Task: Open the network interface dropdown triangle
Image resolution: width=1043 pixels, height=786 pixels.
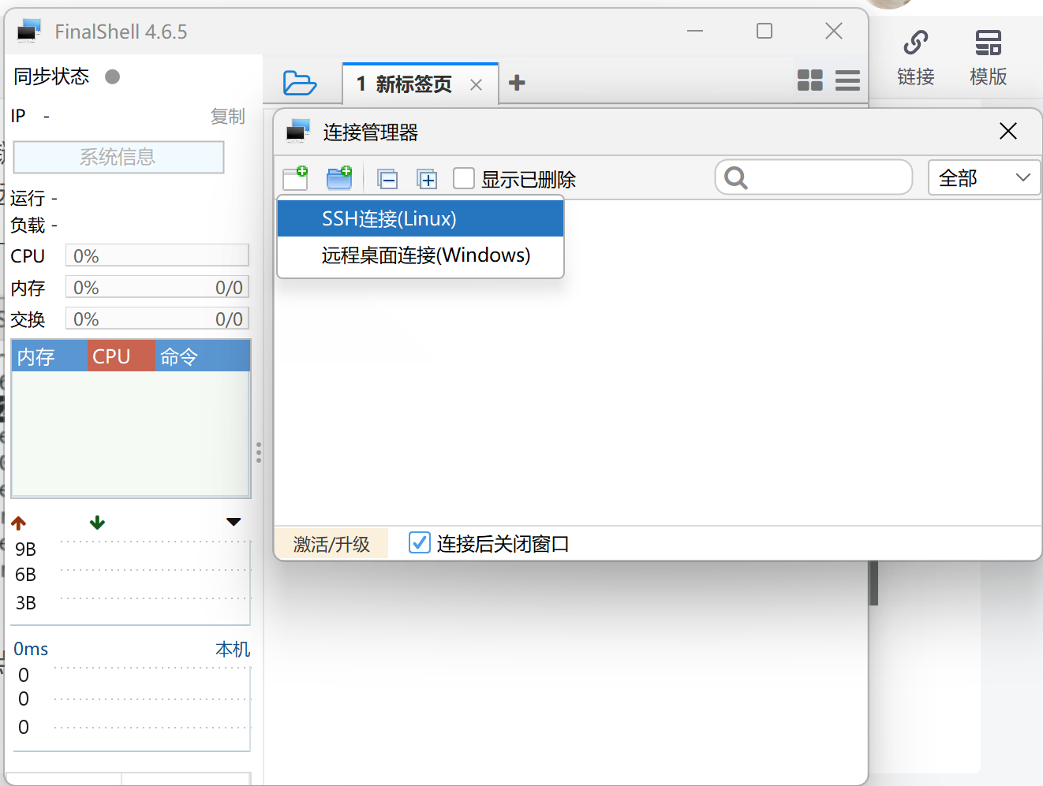Action: (x=234, y=522)
